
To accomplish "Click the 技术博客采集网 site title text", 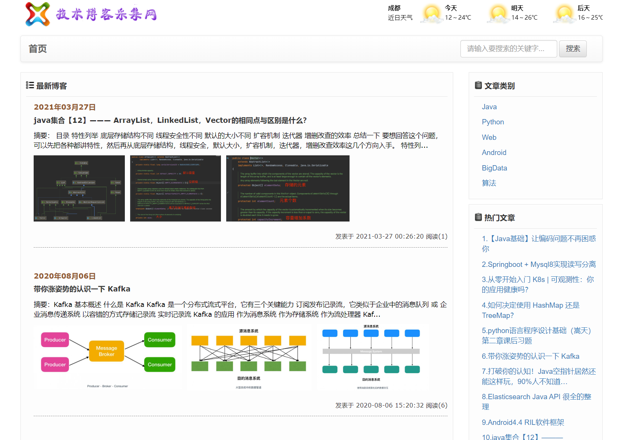I will [106, 14].
